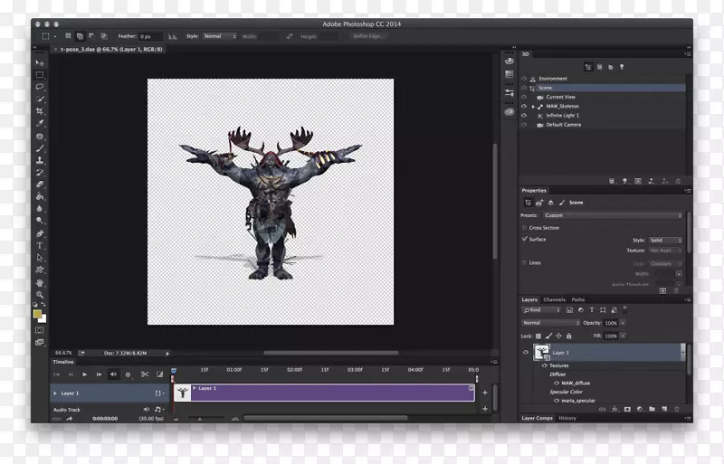The width and height of the screenshot is (724, 464).
Task: Play the timeline animation
Action: [84, 374]
